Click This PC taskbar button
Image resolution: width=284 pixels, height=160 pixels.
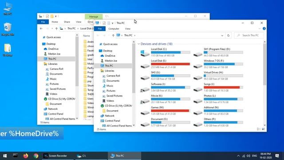click(124, 156)
